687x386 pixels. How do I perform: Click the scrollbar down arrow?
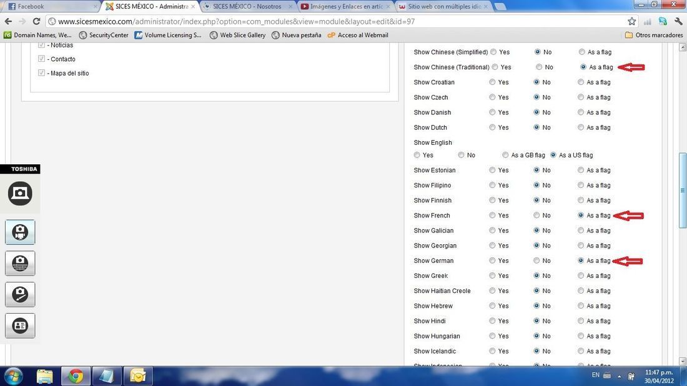pyautogui.click(x=682, y=362)
